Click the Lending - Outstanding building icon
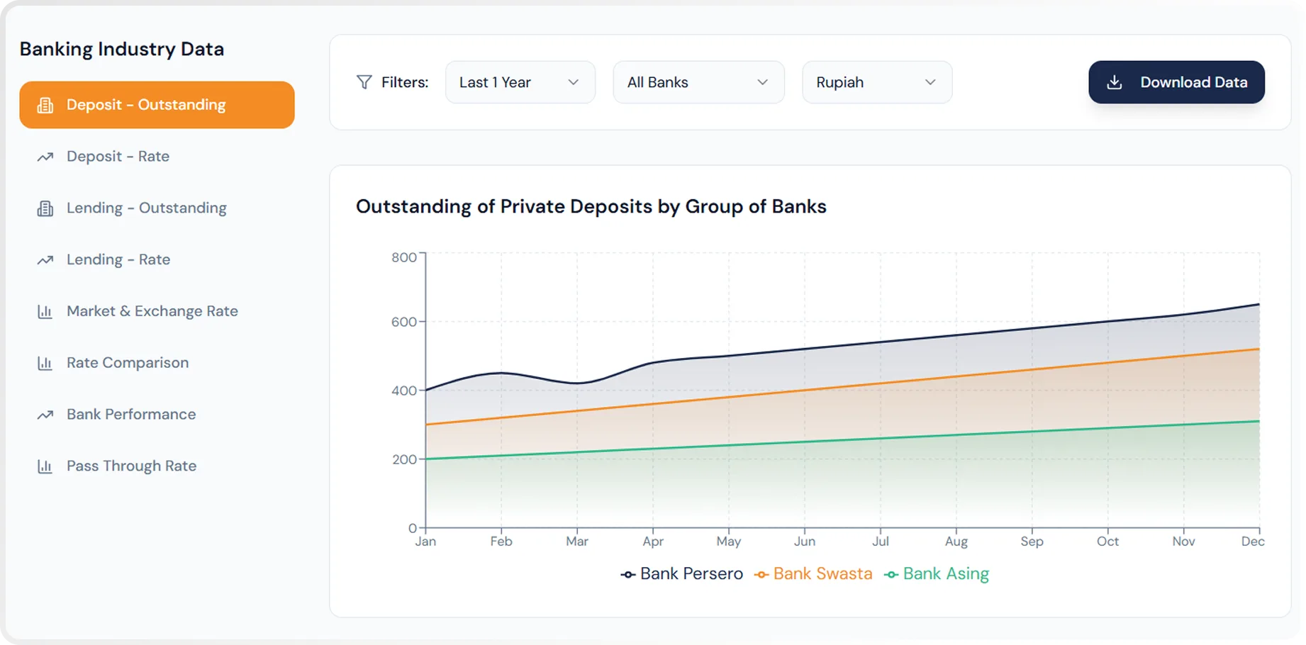The image size is (1306, 645). (45, 208)
